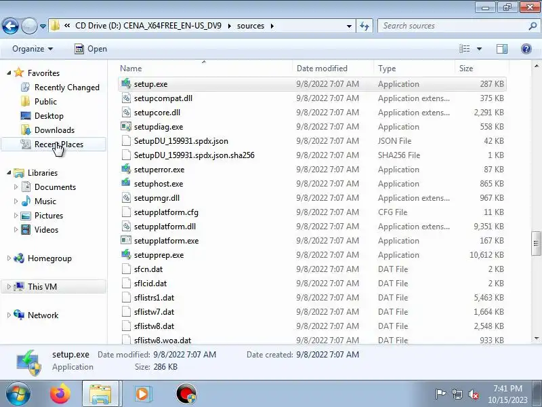Open the Organize menu
The image size is (542, 407).
tap(33, 49)
